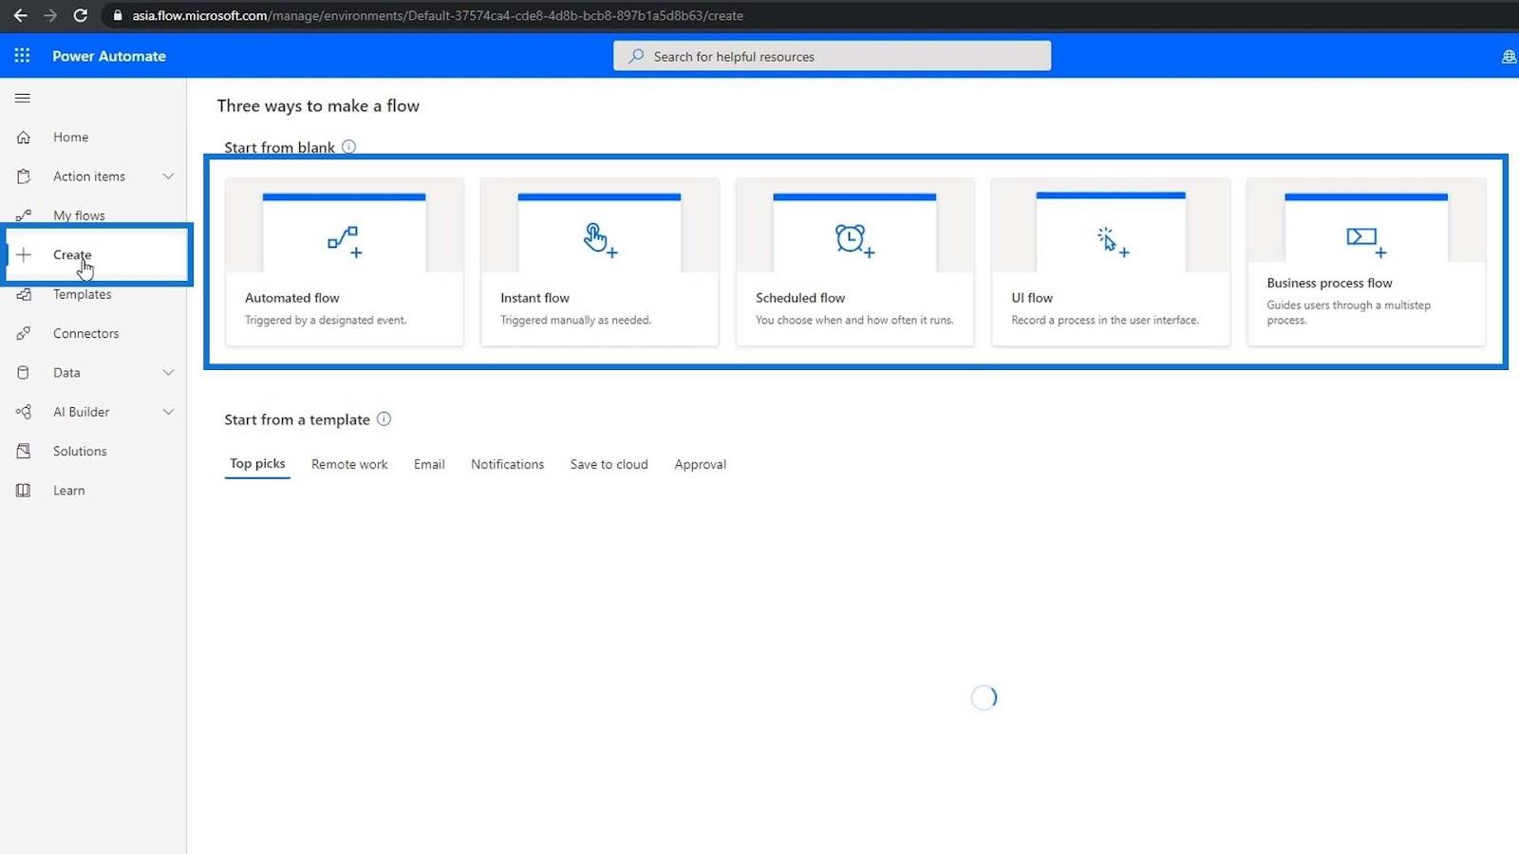Click 'Guides users through a multistep process.'

[x=1348, y=312]
